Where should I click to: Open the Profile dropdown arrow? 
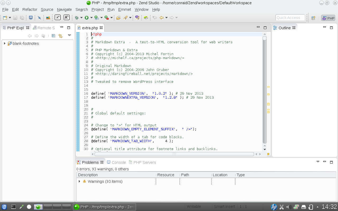[101, 18]
